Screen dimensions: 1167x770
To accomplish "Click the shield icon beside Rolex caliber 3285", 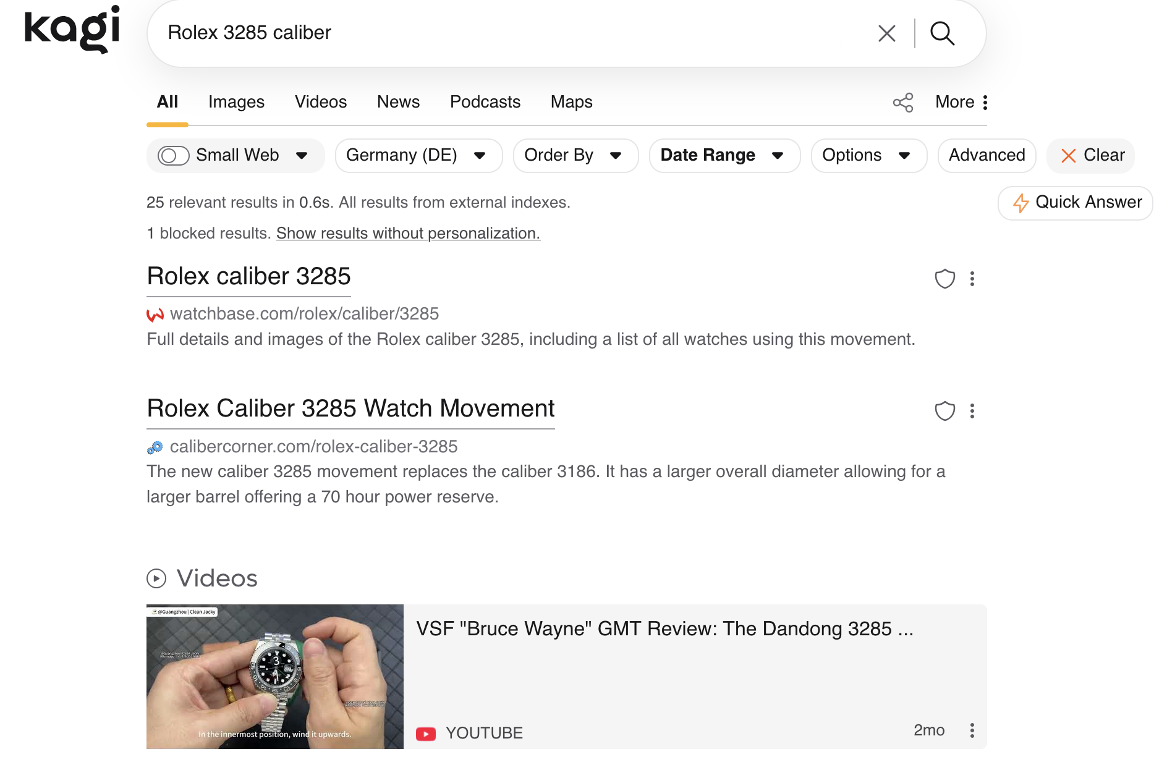I will click(944, 279).
